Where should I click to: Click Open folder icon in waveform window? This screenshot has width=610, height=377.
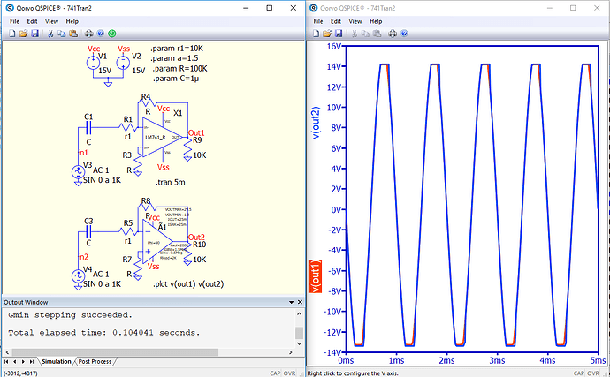tap(327, 34)
